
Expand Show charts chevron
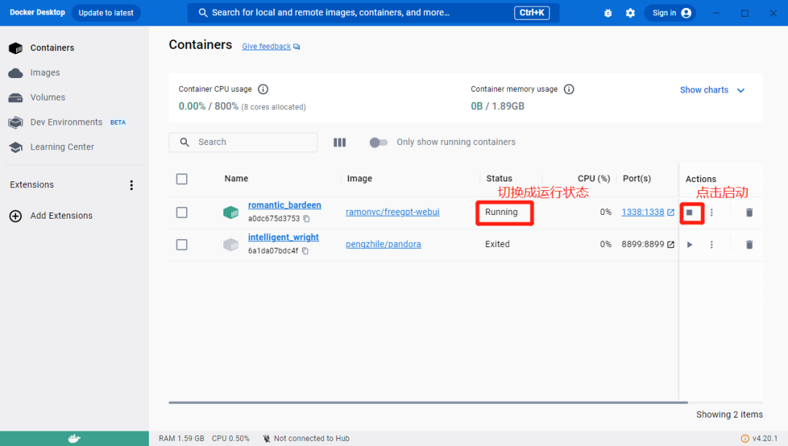coord(741,90)
